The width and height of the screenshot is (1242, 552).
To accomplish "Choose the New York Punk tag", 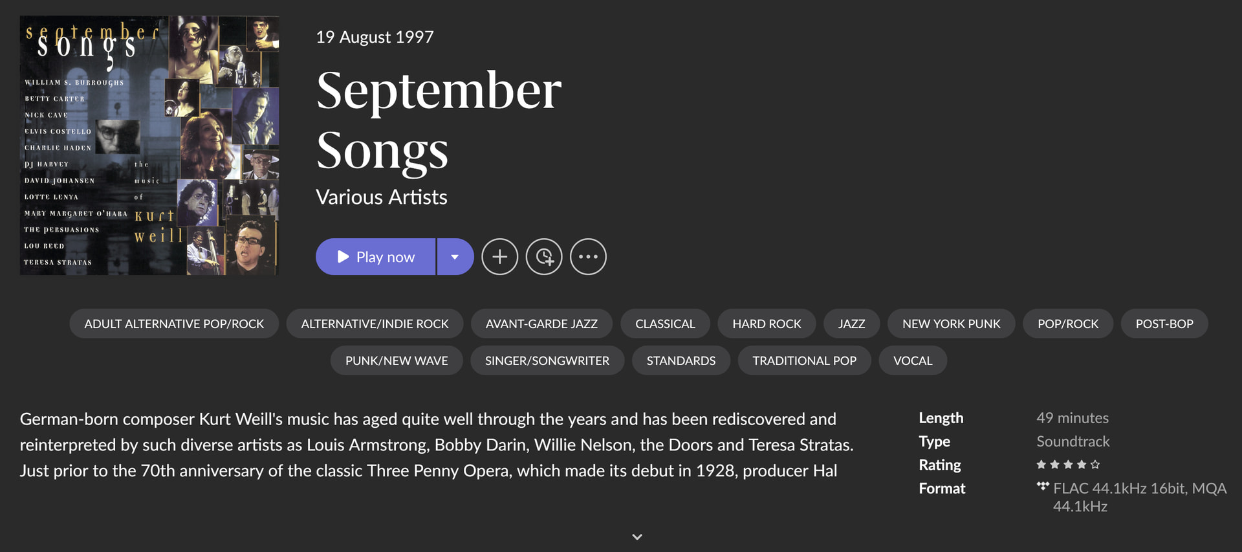I will coord(951,324).
